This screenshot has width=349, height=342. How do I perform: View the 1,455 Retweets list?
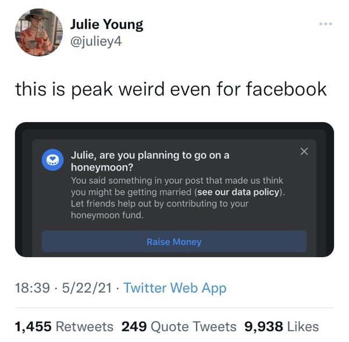(64, 326)
